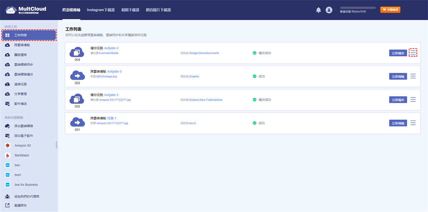Open the hamburger menu for Aufgabe 4
The width and height of the screenshot is (428, 212).
[413, 53]
